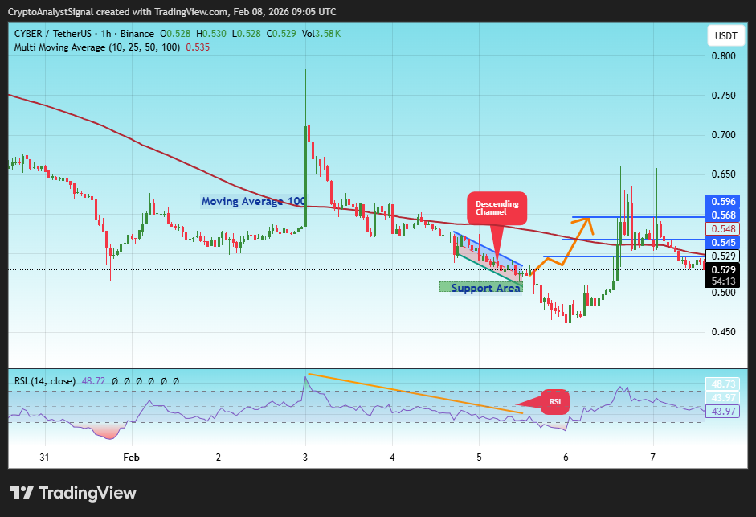Click the '4' date on time axis
Viewport: 756px width, 517px height.
tap(392, 458)
